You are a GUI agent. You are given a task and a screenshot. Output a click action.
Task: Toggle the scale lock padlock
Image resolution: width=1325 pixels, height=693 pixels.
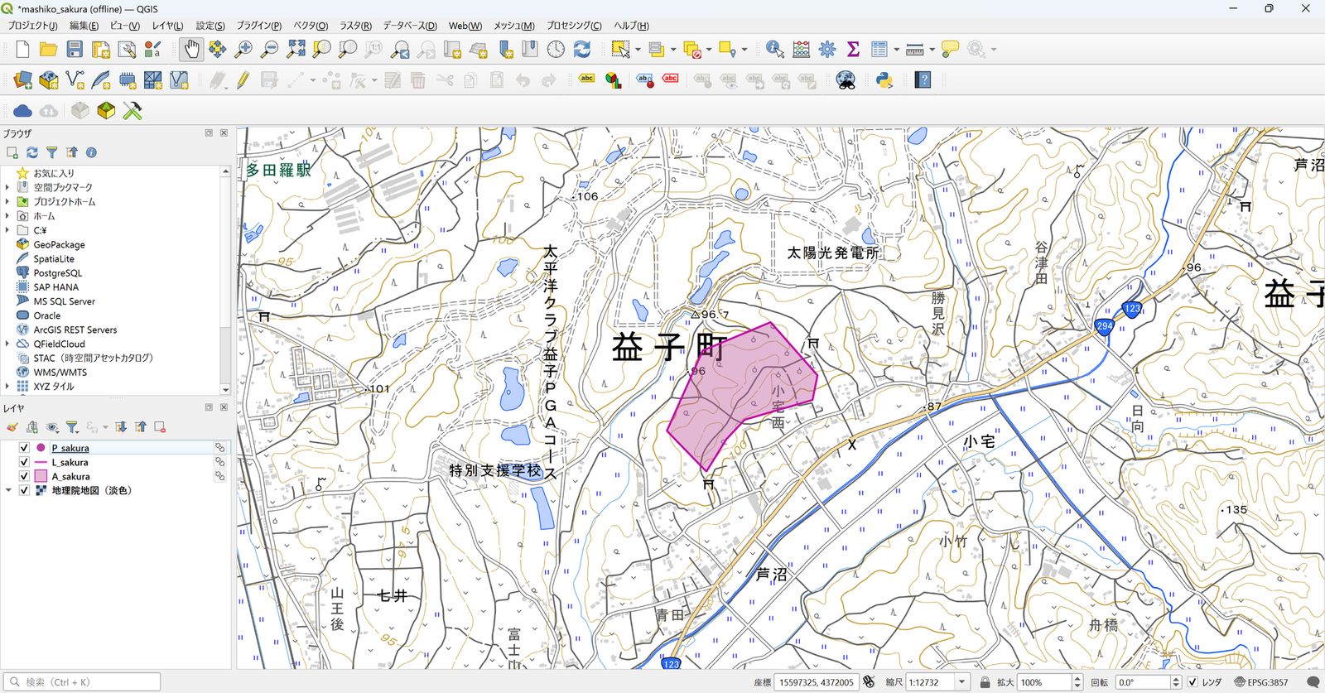[985, 682]
